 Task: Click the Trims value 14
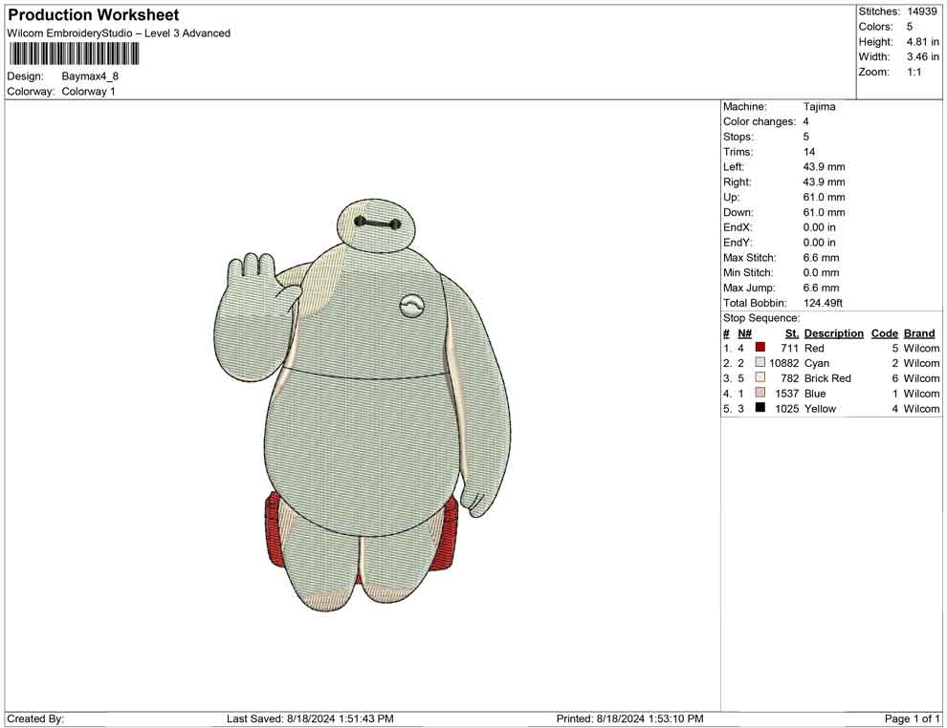pyautogui.click(x=808, y=151)
